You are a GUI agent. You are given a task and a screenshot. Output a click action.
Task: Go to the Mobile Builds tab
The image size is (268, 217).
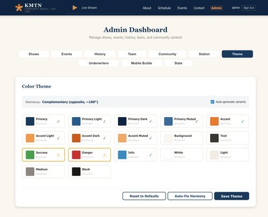142,63
